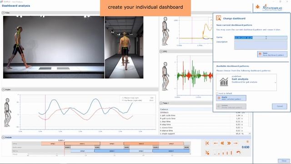
Task: Click the table scrollbar down arrow
Action: click(250, 133)
